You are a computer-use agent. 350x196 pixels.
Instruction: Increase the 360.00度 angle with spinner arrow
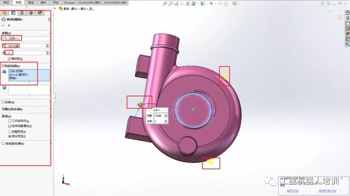pyautogui.click(x=47, y=45)
